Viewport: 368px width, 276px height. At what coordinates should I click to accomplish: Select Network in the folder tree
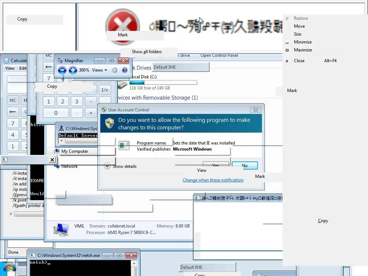tap(69, 166)
